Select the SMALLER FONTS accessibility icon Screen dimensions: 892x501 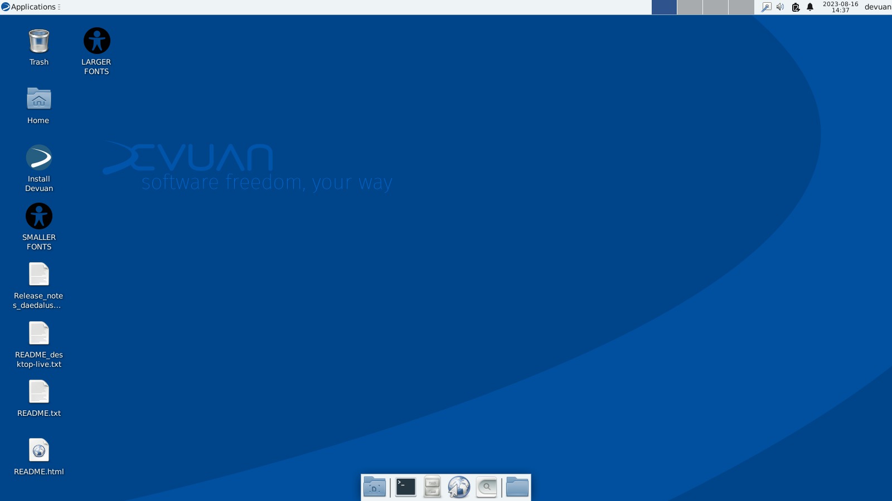[39, 216]
